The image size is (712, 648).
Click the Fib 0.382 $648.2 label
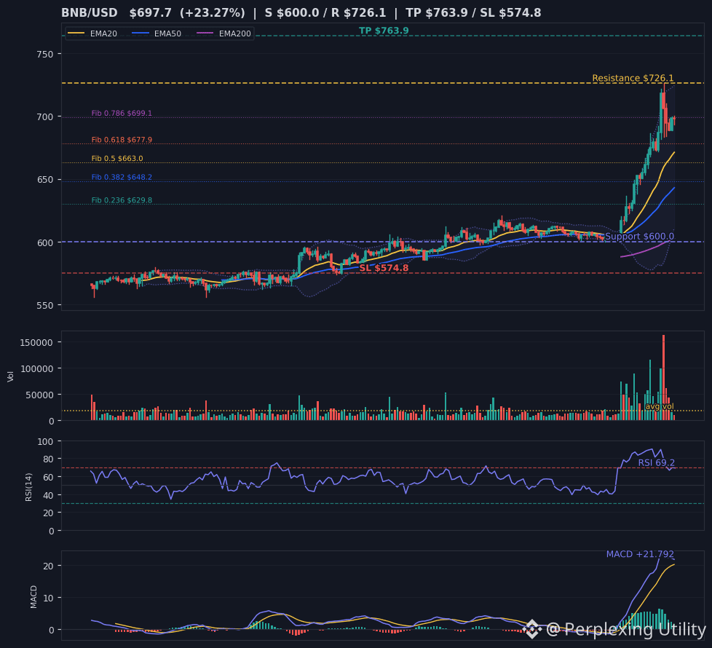[x=122, y=177]
